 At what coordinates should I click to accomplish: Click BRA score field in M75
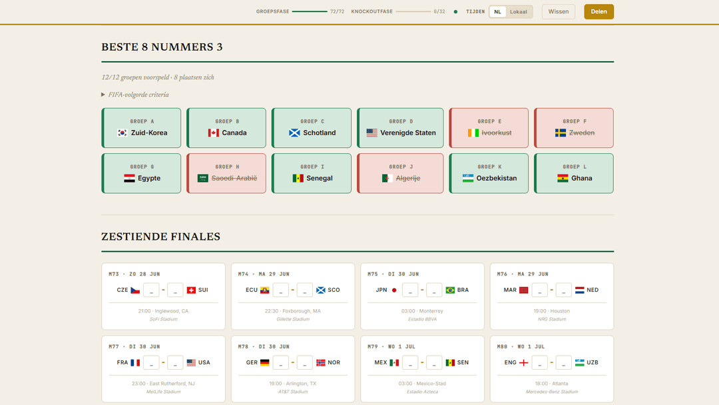tap(434, 290)
